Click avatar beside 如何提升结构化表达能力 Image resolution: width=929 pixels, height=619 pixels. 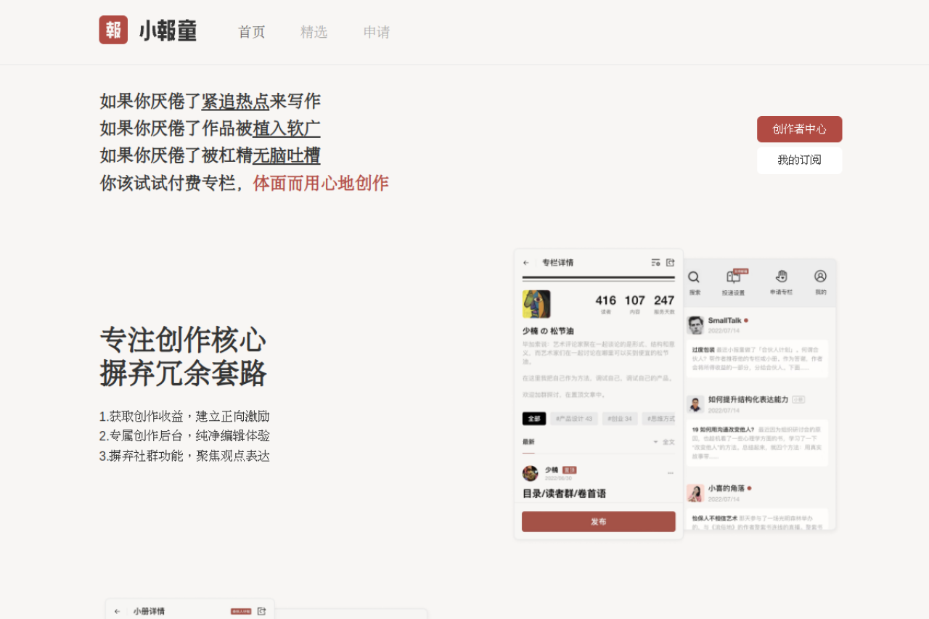[x=695, y=404]
